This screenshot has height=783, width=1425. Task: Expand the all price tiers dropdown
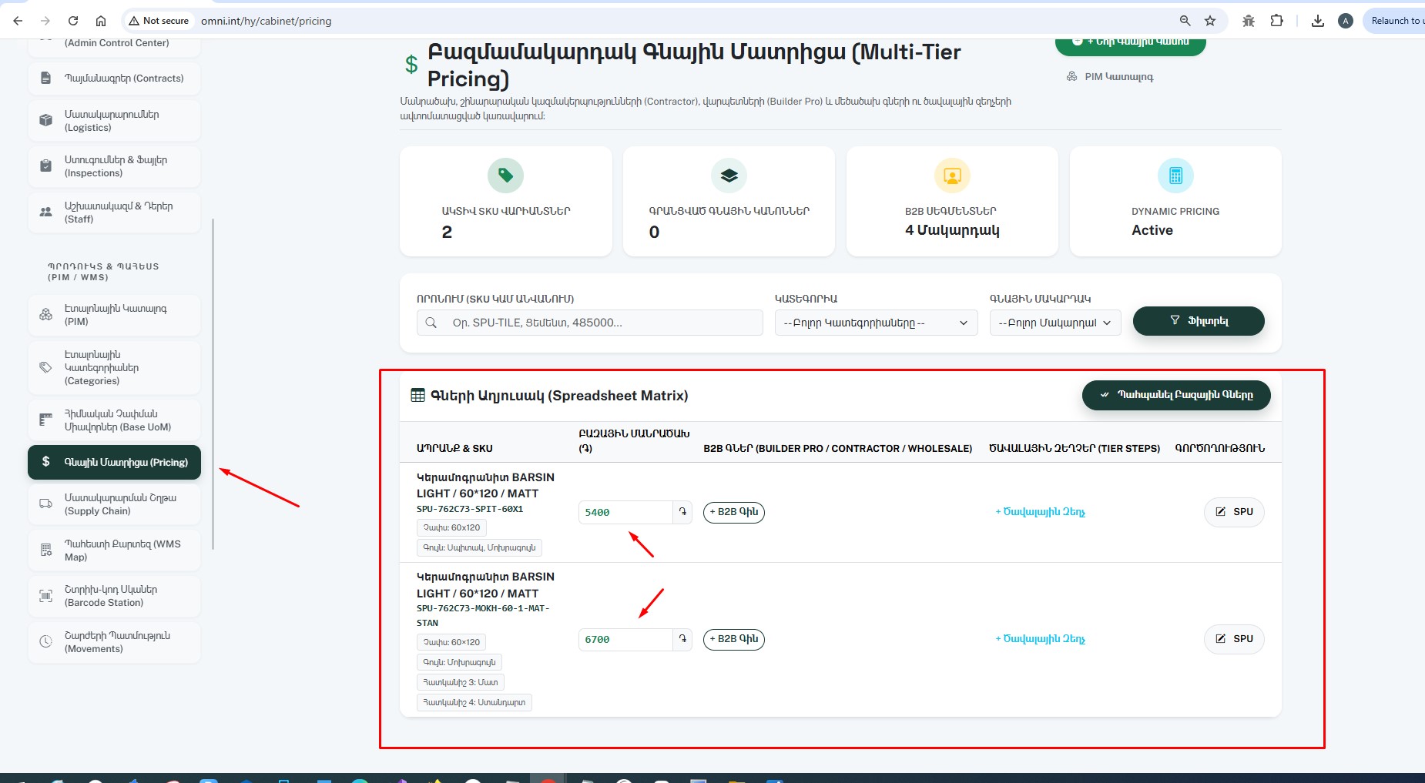coord(1055,323)
